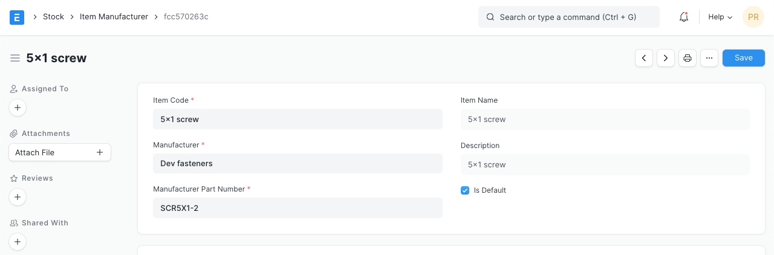Image resolution: width=774 pixels, height=255 pixels.
Task: Click the Attach File button
Action: [x=60, y=152]
